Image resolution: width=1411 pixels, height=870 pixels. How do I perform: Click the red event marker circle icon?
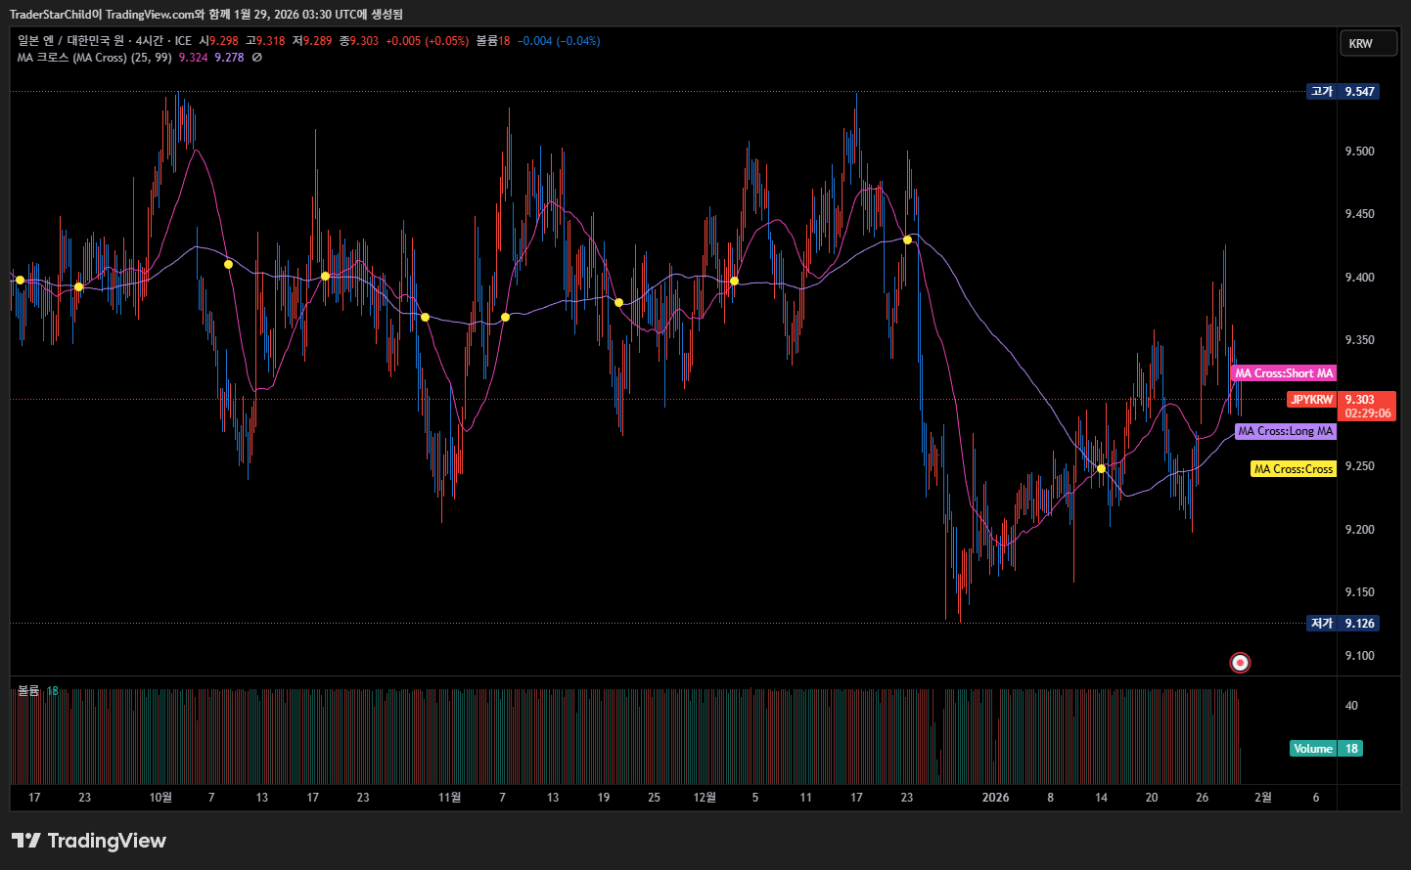tap(1240, 663)
